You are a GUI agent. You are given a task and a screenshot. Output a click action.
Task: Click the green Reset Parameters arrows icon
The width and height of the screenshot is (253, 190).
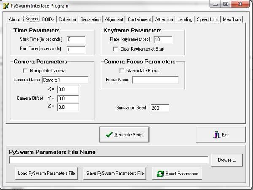click(x=160, y=174)
